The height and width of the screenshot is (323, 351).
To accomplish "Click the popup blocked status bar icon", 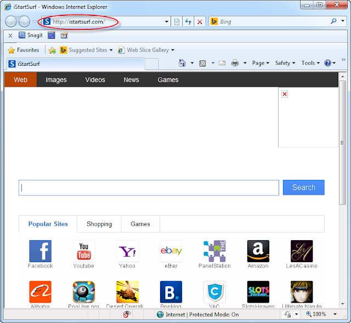I will (x=127, y=314).
